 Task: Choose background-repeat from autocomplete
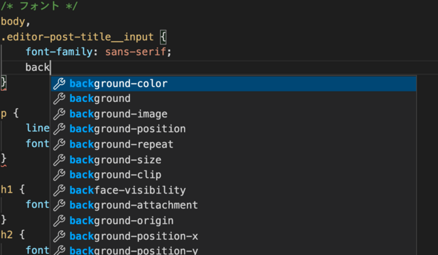point(233,144)
